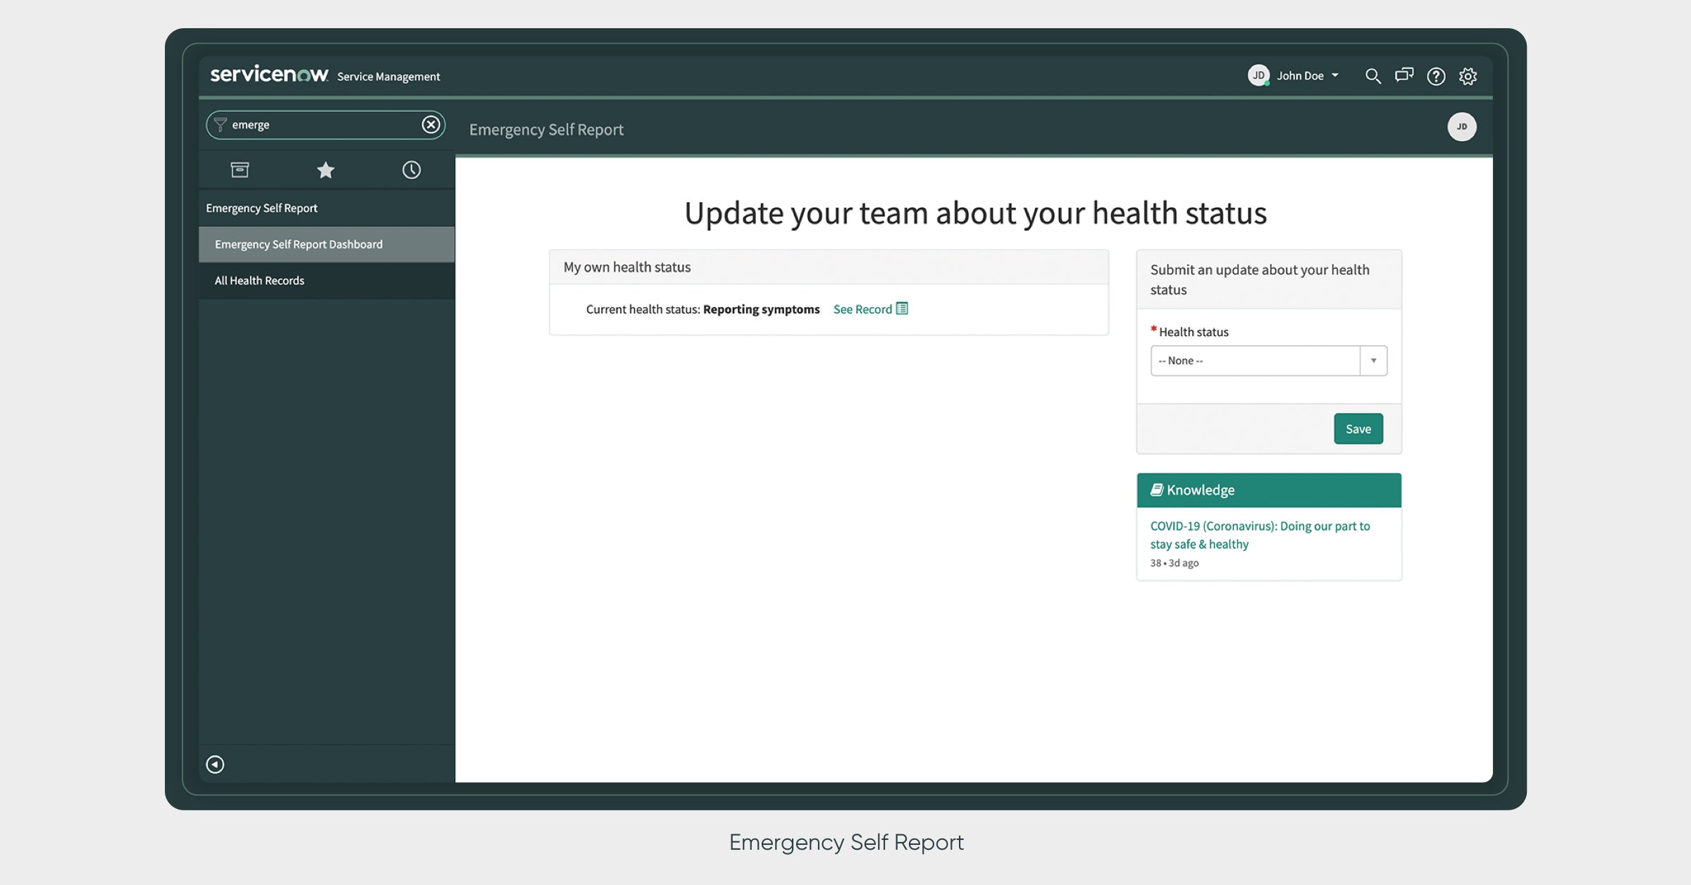Image resolution: width=1691 pixels, height=885 pixels.
Task: Click the record icon beside See Record
Action: point(902,309)
